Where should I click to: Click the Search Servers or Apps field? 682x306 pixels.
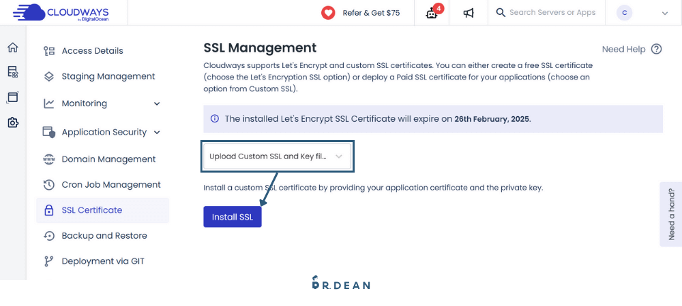click(552, 12)
